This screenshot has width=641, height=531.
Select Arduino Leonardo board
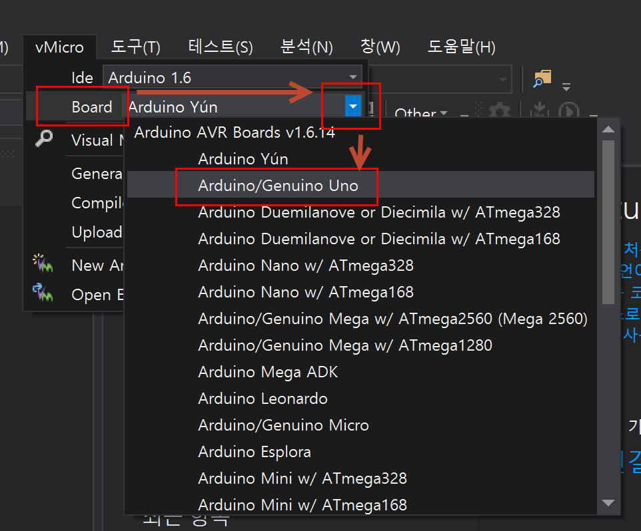[x=360, y=399]
